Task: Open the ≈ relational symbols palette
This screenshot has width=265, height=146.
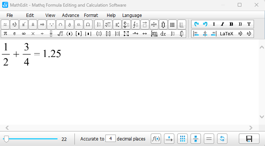Action: 5,24
